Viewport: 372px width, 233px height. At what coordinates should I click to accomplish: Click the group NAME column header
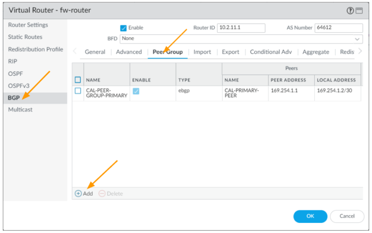pos(93,80)
